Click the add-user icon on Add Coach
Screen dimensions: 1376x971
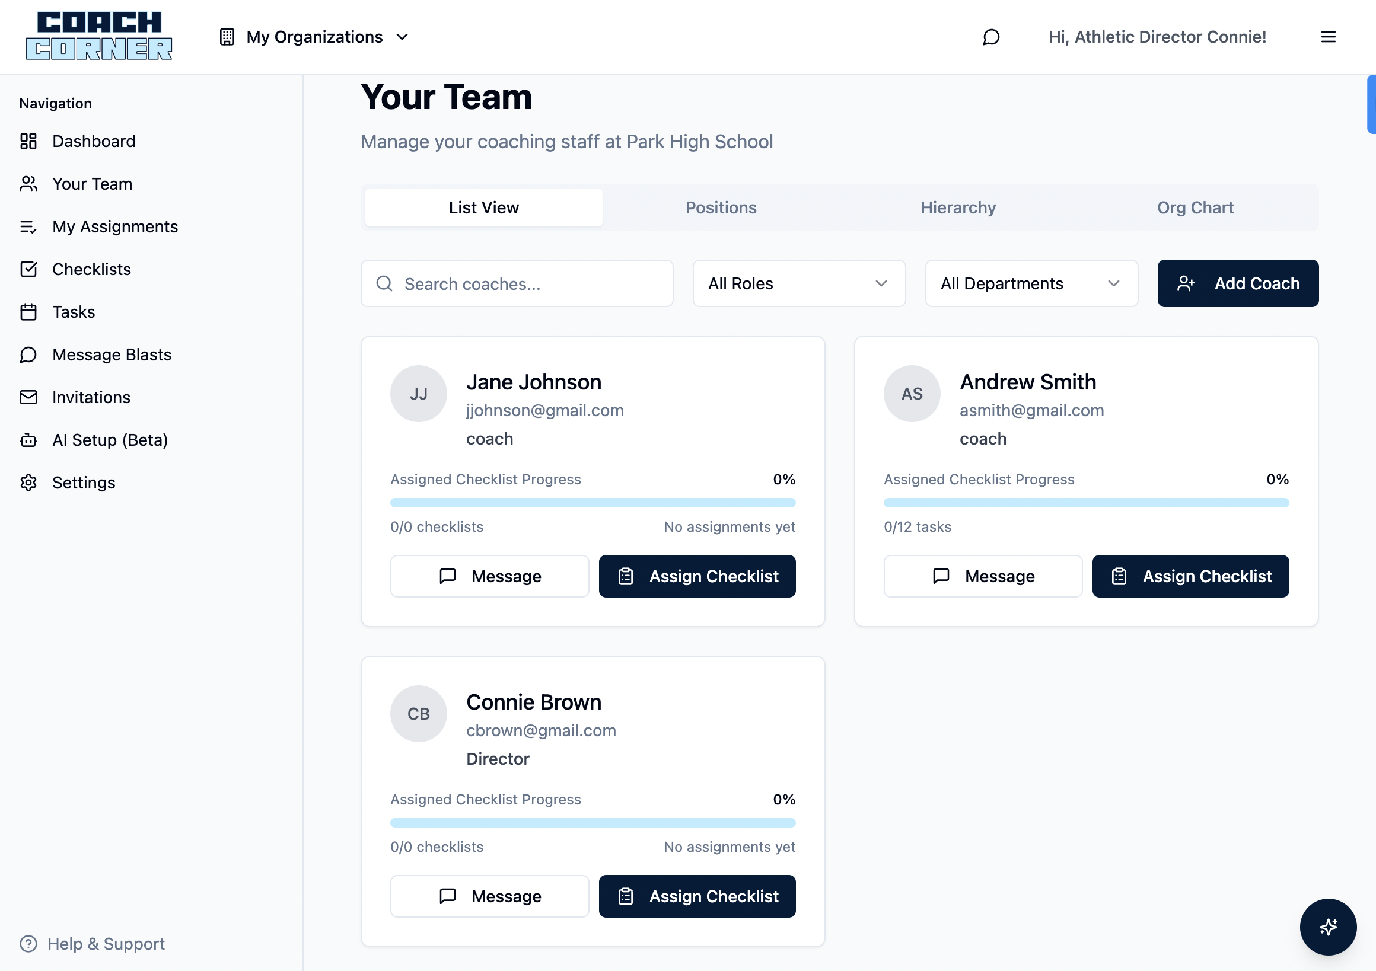point(1186,283)
